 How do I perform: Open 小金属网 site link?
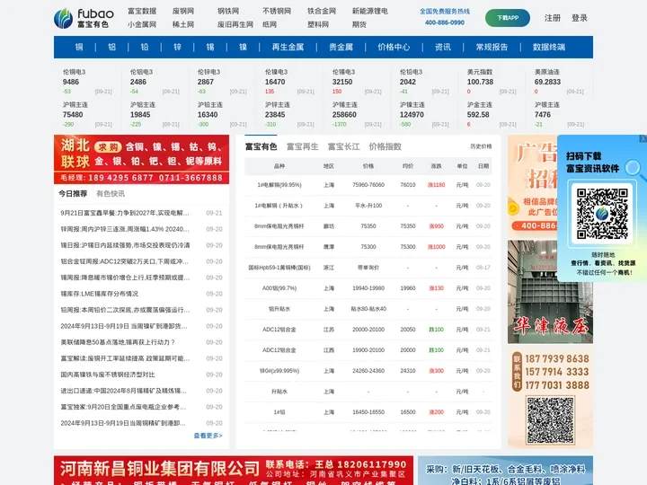point(142,24)
